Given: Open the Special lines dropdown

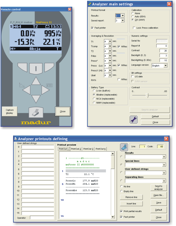Looking at the screenshot, I should (x=164, y=165).
